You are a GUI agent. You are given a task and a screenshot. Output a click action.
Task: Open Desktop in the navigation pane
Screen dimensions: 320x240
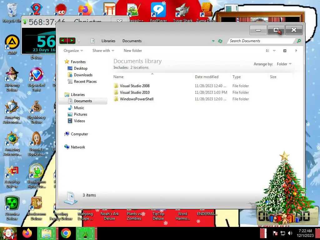81,68
